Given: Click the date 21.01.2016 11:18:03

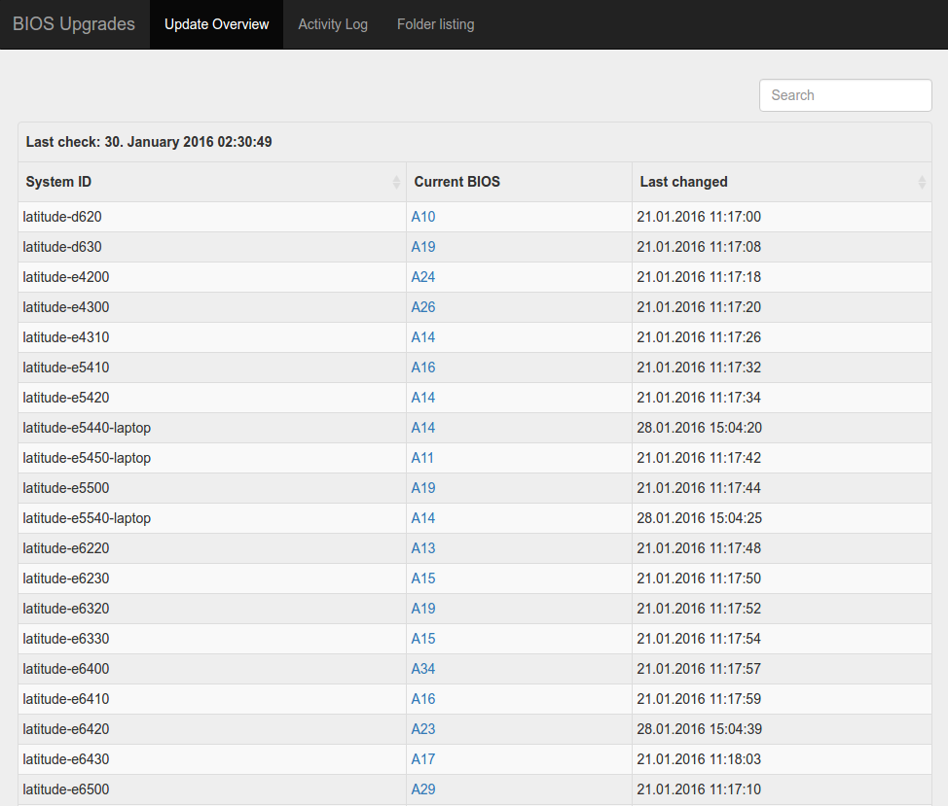Looking at the screenshot, I should (x=698, y=759).
